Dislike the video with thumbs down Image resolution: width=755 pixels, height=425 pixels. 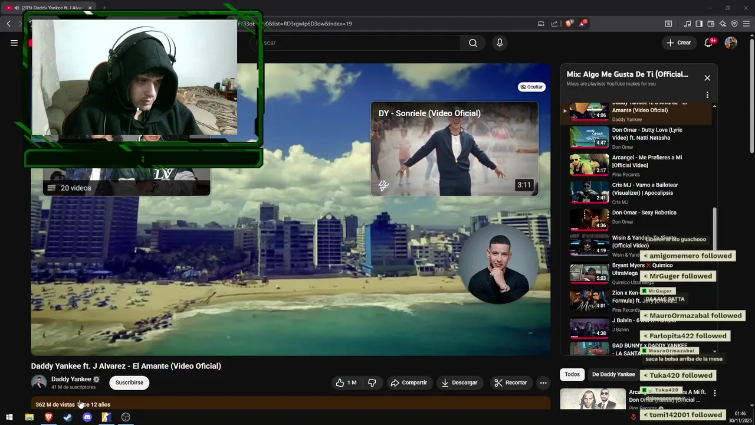[x=372, y=382]
